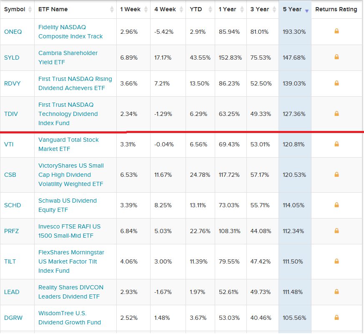Open FlexShares Morningstar US Market Factor Tilt
The height and width of the screenshot is (334, 364).
(71, 261)
